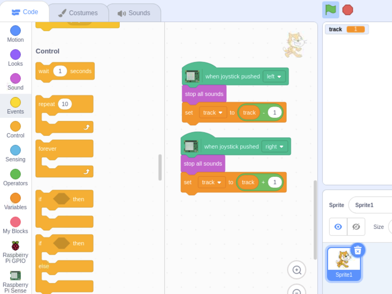Open the Variables blocks category

pyautogui.click(x=15, y=201)
